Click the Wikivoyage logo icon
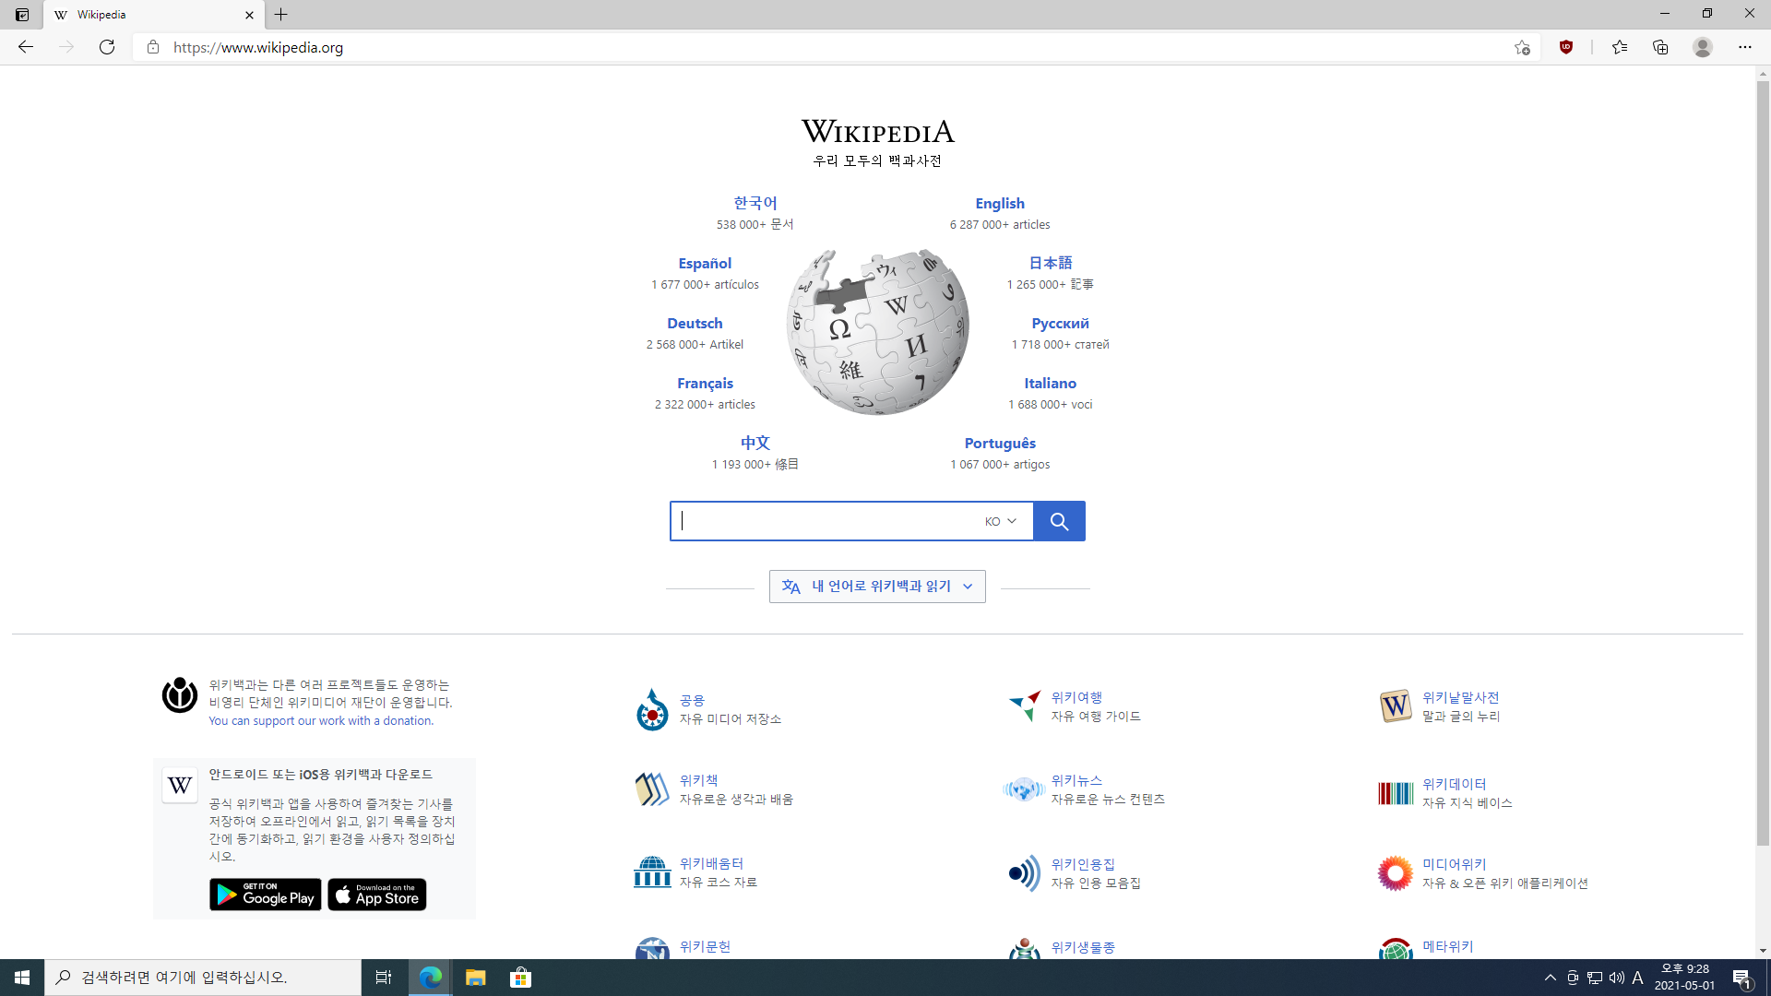This screenshot has width=1771, height=996. [x=1024, y=706]
